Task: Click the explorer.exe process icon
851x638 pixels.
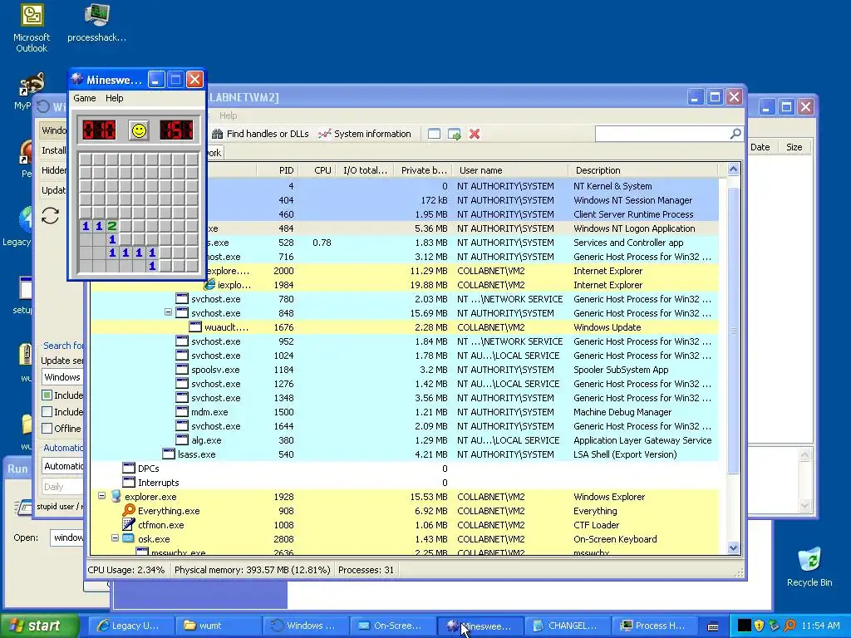Action: [x=116, y=497]
